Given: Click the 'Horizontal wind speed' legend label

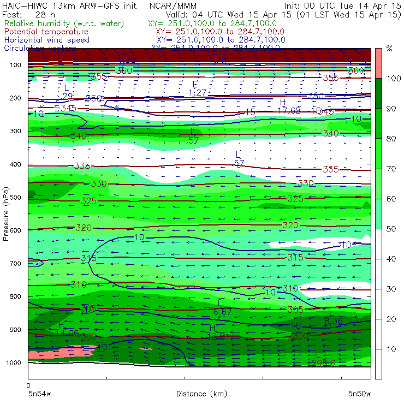Looking at the screenshot, I should coord(46,40).
